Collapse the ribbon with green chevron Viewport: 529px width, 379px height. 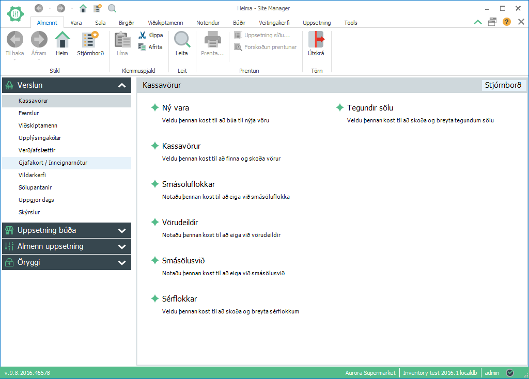[x=478, y=22]
